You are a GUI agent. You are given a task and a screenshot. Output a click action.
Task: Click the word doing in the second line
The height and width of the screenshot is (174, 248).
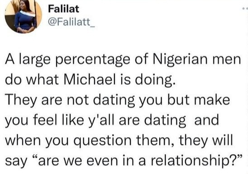click(153, 80)
